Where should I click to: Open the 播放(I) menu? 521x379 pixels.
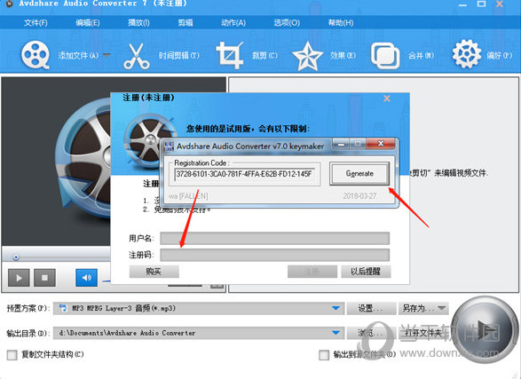point(138,23)
